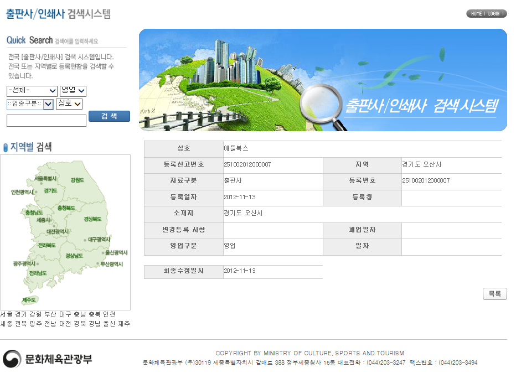Screen dimensions: 516x373
Task: Click the 목록 list button
Action: click(494, 294)
